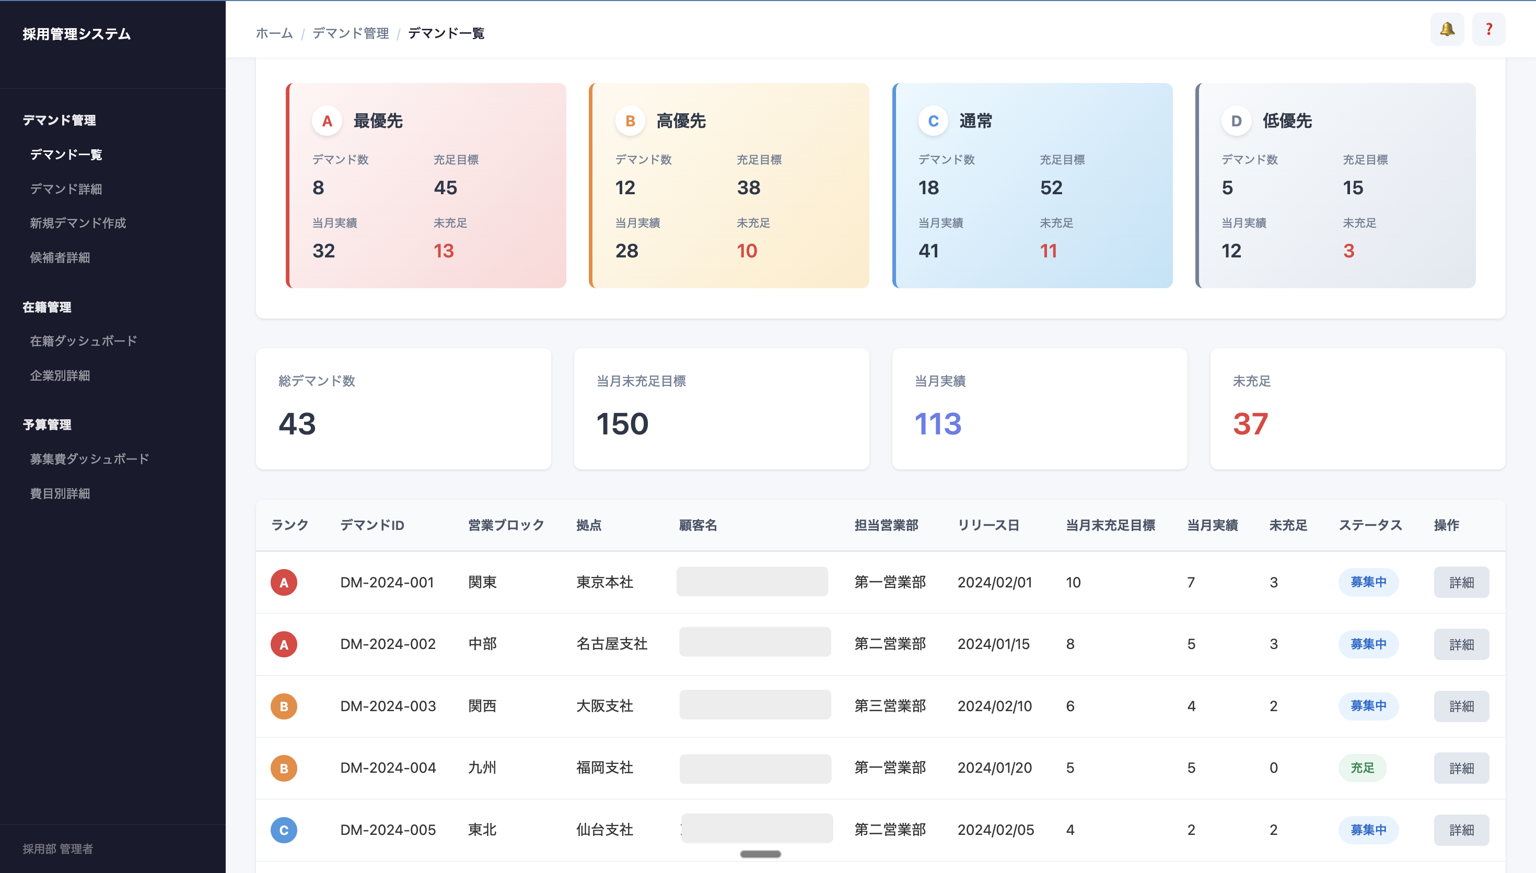Click the C rank badge in 通常 card
Screen dimensions: 1536x873
933,121
